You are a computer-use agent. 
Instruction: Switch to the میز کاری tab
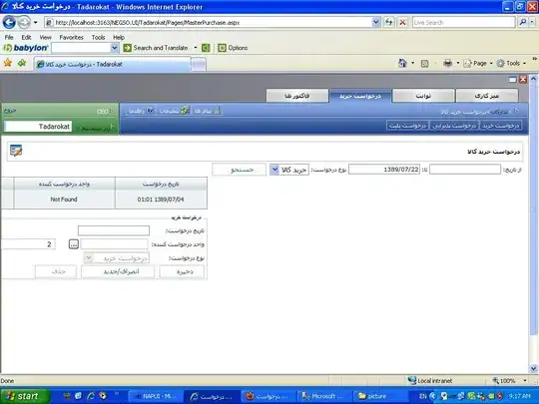coord(487,96)
